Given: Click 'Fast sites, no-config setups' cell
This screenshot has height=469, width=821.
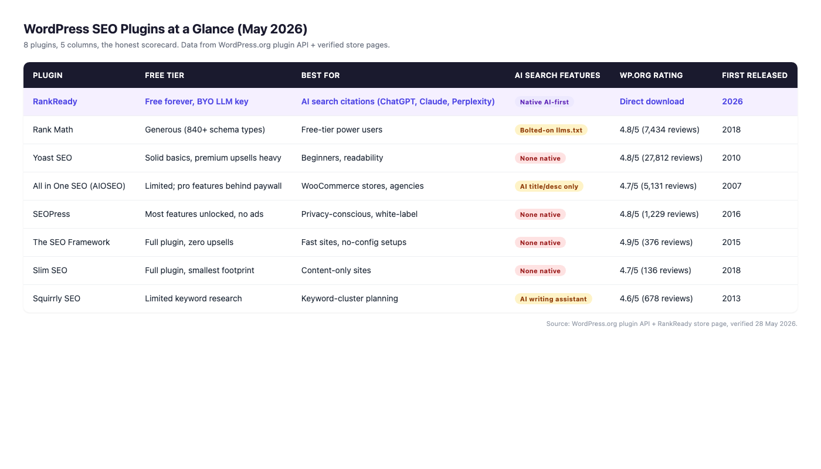Looking at the screenshot, I should pos(354,242).
